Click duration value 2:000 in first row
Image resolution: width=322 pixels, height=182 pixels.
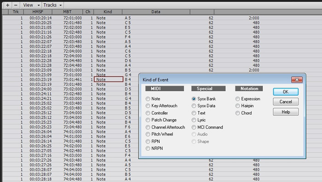254,18
